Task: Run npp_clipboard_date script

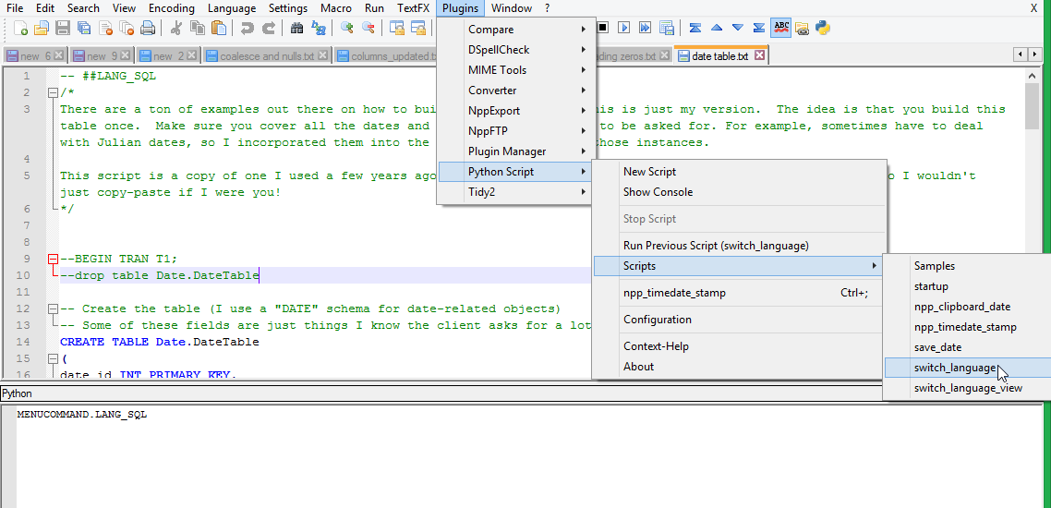Action: 967,307
